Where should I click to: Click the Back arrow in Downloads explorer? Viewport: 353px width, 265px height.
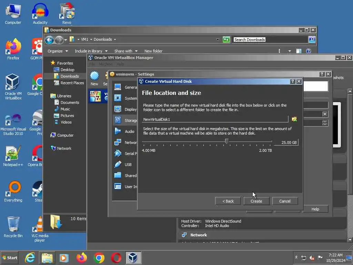[x=49, y=40]
